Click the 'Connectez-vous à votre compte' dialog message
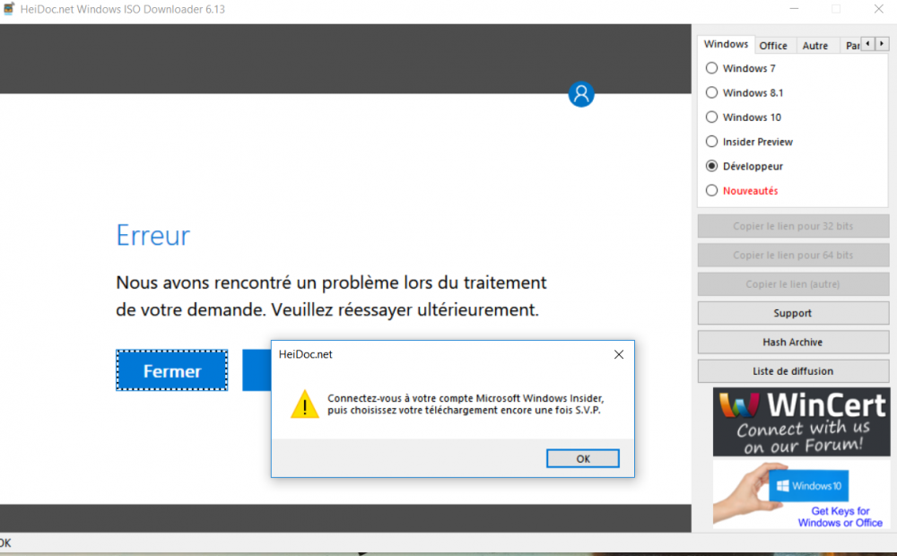This screenshot has width=897, height=556. click(465, 404)
